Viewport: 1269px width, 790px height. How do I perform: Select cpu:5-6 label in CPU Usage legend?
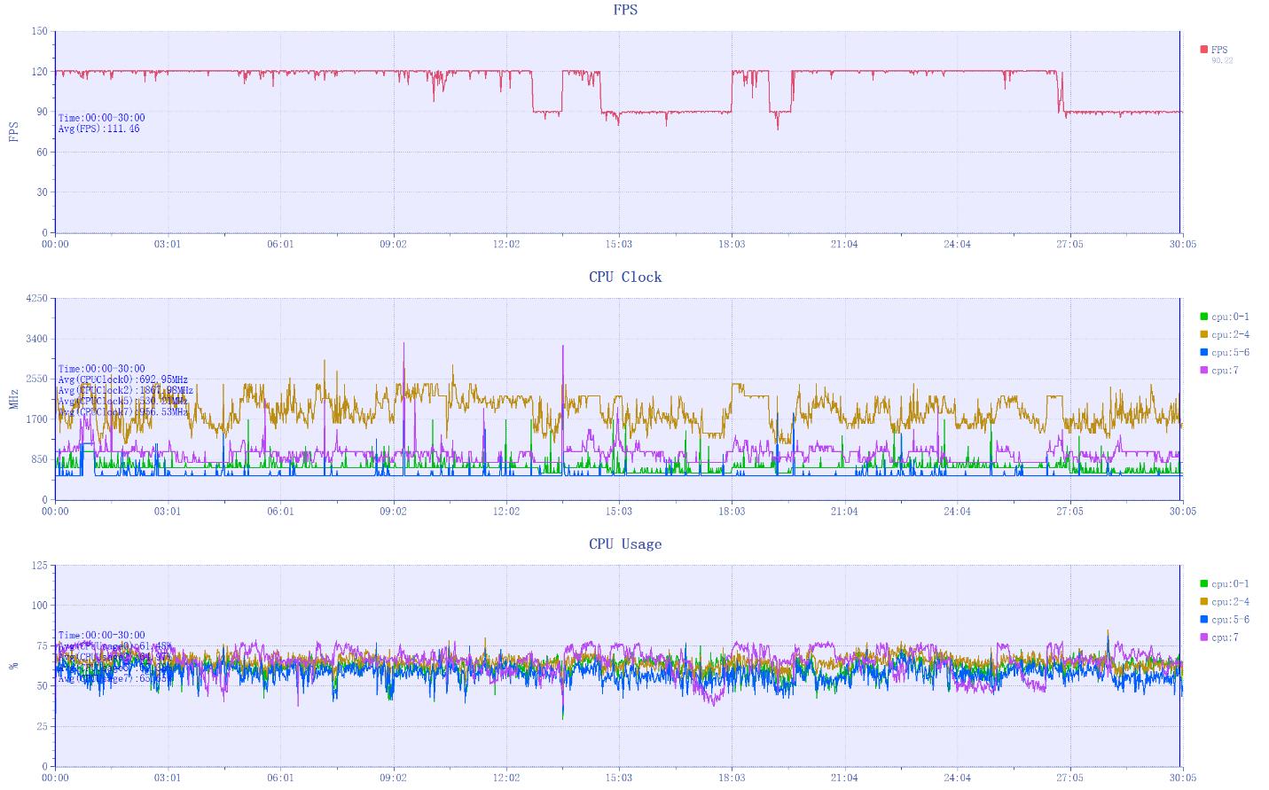point(1230,619)
